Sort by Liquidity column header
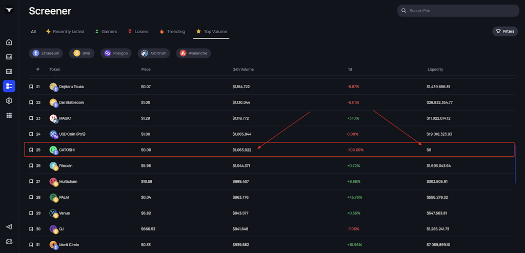Viewport: 525px width, 253px height. point(435,69)
